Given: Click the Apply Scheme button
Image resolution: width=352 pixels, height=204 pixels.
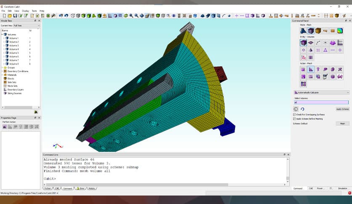Looking at the screenshot, I should (342, 109).
